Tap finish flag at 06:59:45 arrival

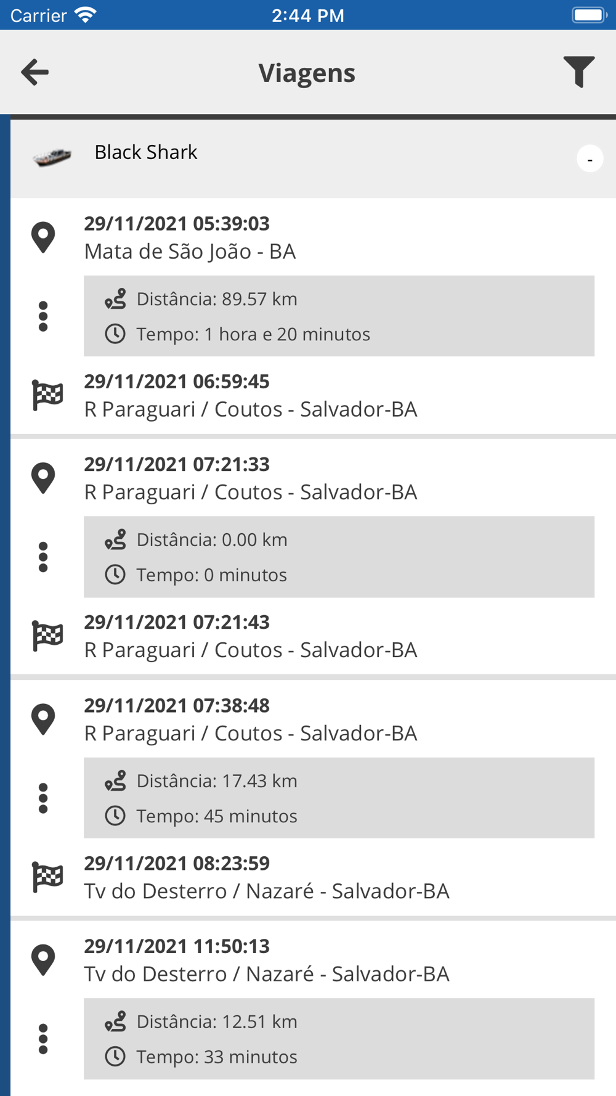(x=47, y=395)
